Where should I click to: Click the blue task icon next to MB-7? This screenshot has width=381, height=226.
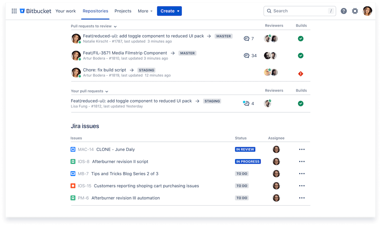(x=73, y=173)
